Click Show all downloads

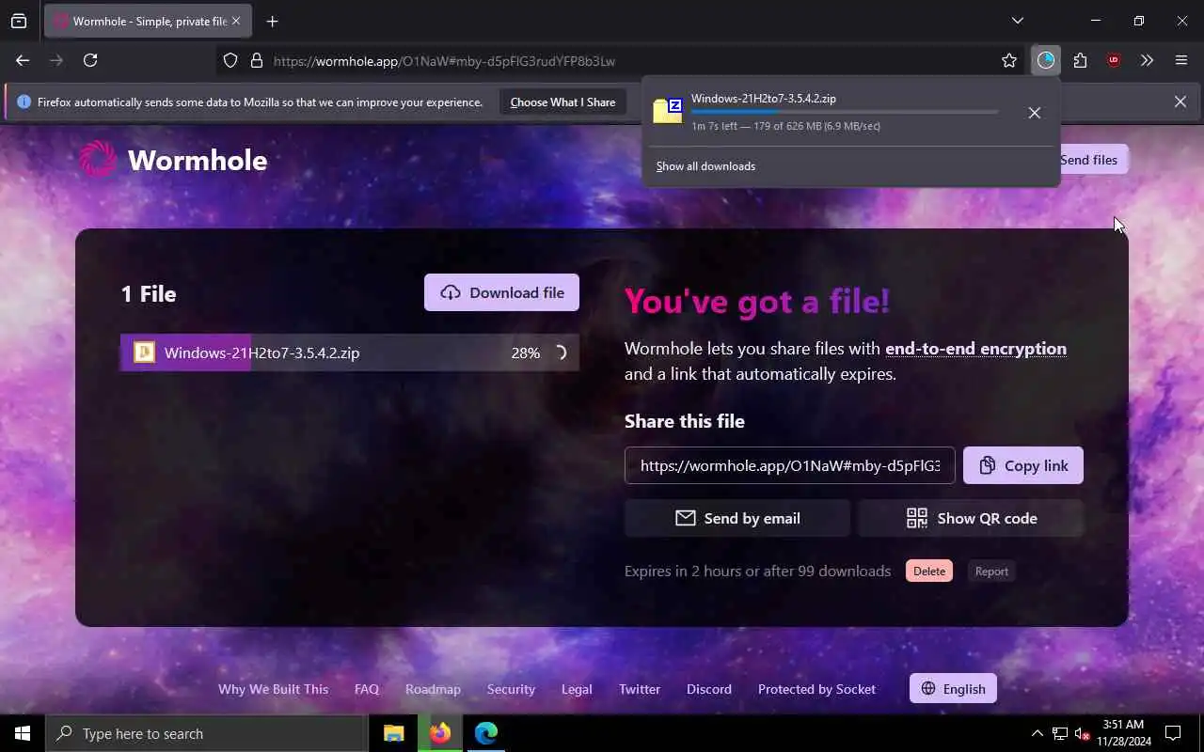705,166
